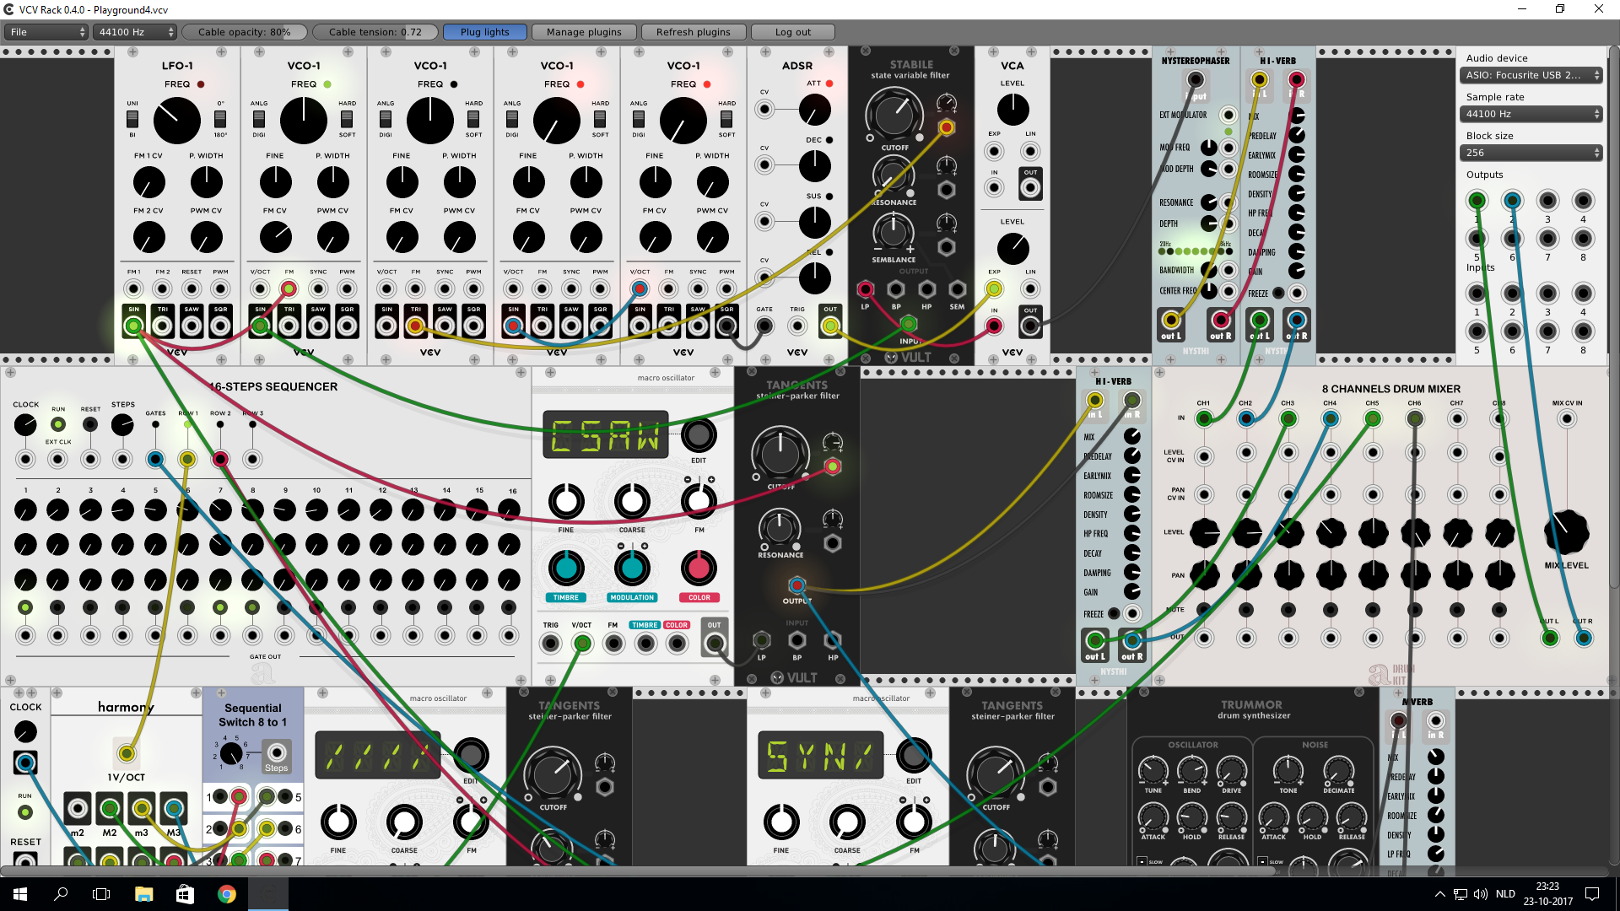Click the Nystereophaser out L jack
This screenshot has width=1620, height=911.
pyautogui.click(x=1170, y=320)
